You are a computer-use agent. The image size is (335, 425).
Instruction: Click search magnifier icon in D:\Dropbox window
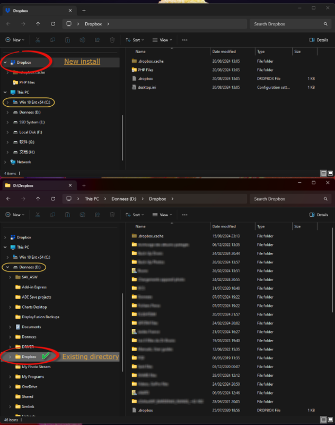pyautogui.click(x=325, y=199)
